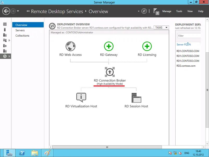Click the Deployment Overview header icon
209x157 pixels.
52,26
